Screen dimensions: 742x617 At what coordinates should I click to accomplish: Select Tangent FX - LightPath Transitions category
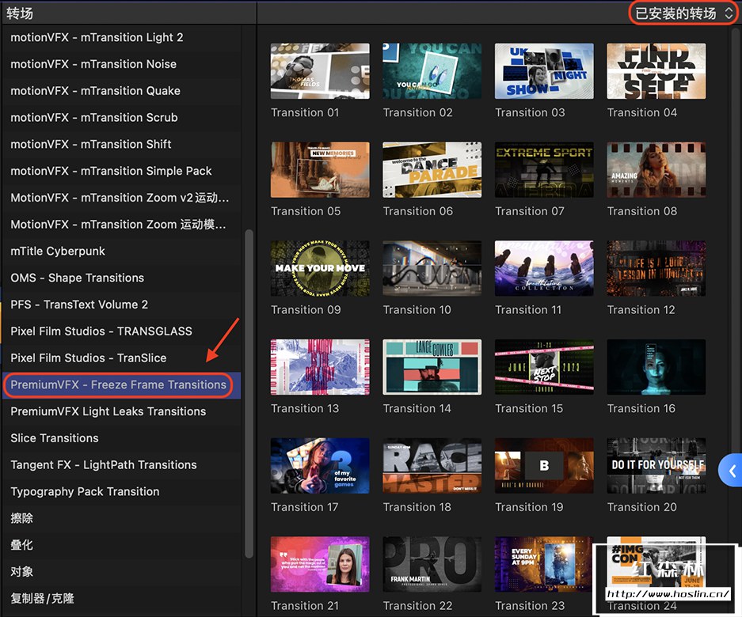coord(121,465)
